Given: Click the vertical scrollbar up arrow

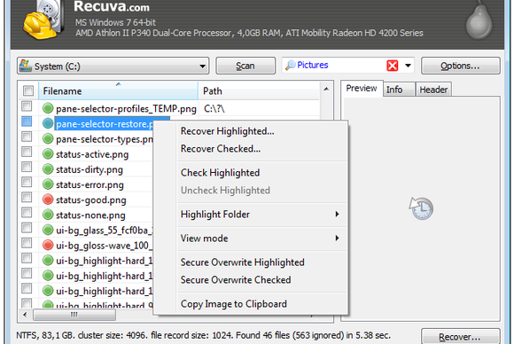Looking at the screenshot, I should (326, 89).
